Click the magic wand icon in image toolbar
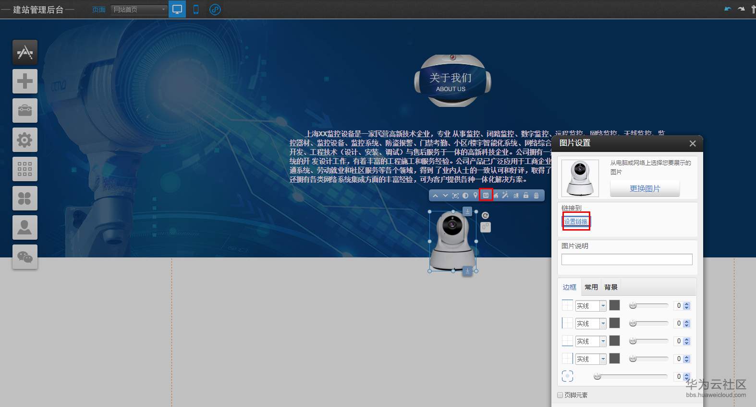This screenshot has height=407, width=756. click(505, 196)
